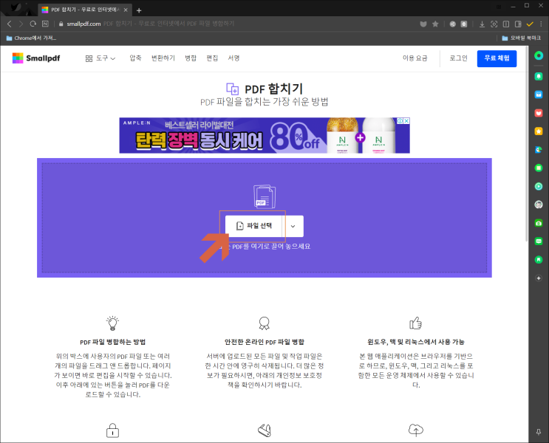
Task: Expand the dropdown arrow beside 파일 선택
Action: (293, 226)
